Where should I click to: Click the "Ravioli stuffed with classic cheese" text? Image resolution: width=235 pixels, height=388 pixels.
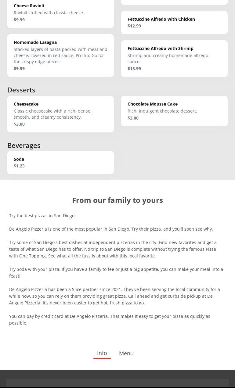pos(49,13)
